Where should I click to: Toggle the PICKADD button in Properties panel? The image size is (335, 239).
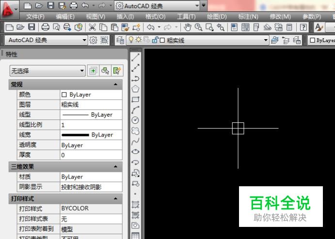[93, 71]
